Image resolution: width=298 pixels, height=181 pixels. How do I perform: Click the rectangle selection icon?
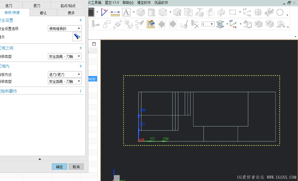pos(233,12)
